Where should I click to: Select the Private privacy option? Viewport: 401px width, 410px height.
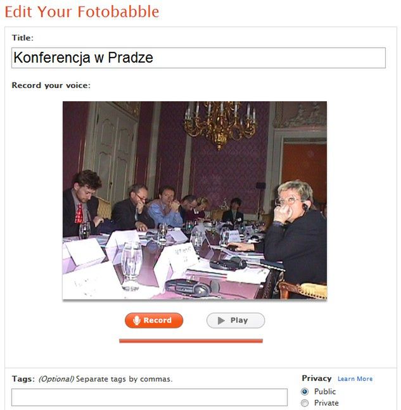[305, 402]
